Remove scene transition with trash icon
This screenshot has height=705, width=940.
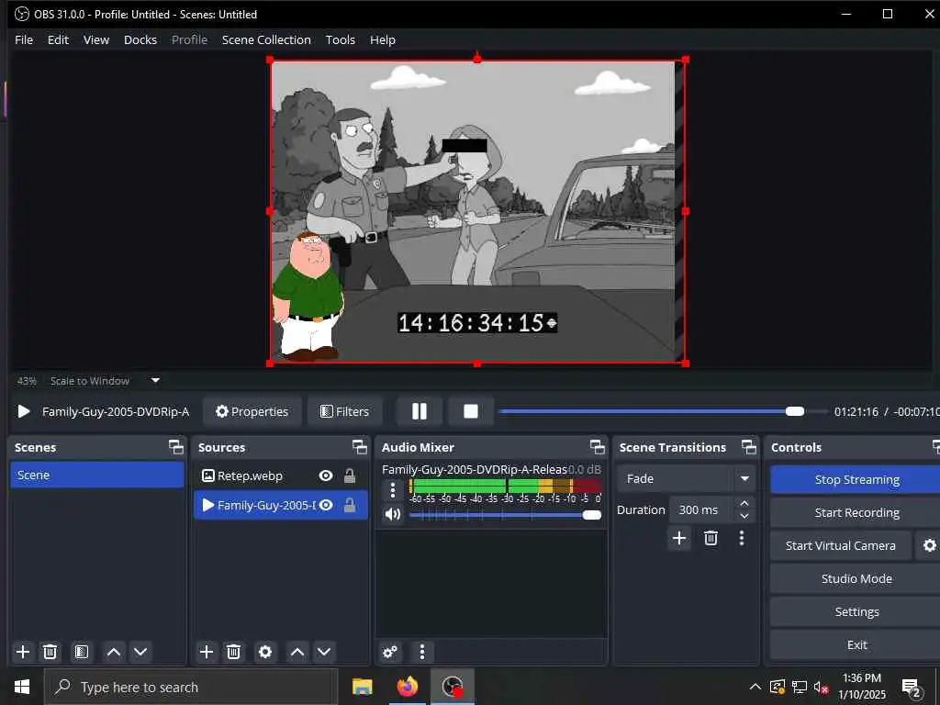click(x=711, y=538)
